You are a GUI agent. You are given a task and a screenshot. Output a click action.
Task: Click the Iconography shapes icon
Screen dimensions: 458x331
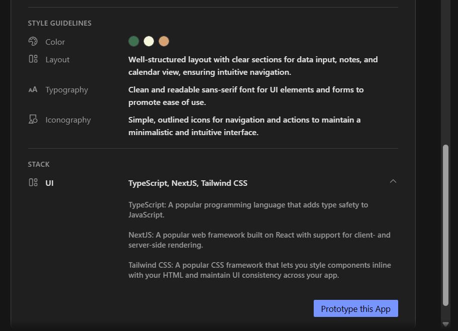[33, 120]
